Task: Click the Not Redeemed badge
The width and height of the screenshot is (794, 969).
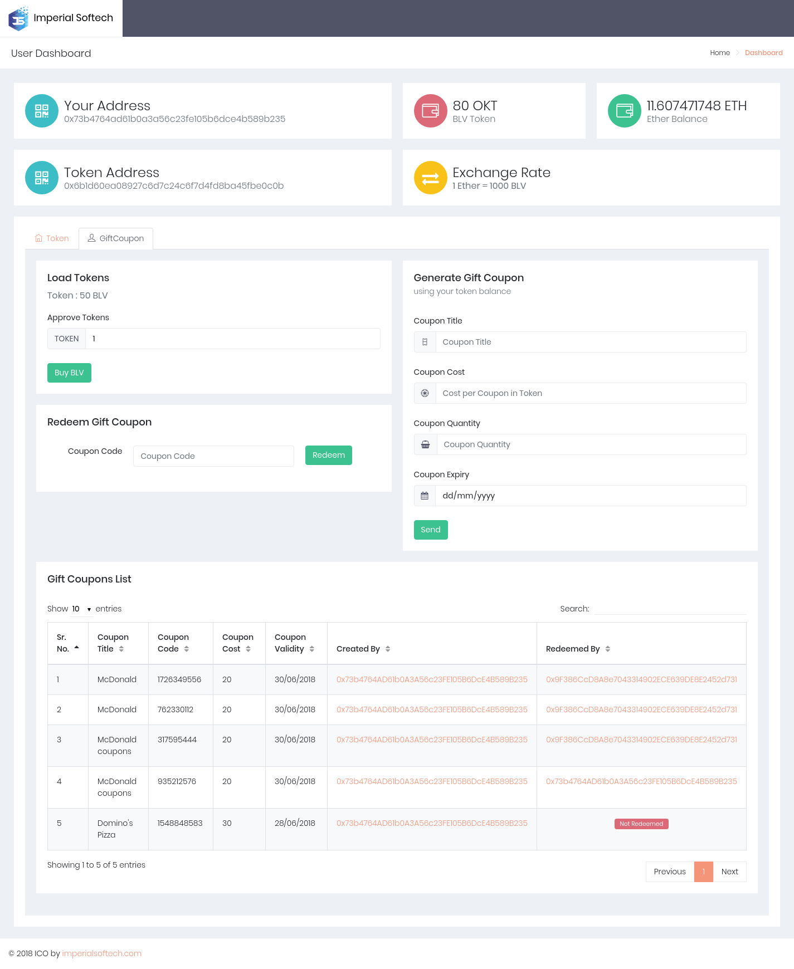Action: 641,824
